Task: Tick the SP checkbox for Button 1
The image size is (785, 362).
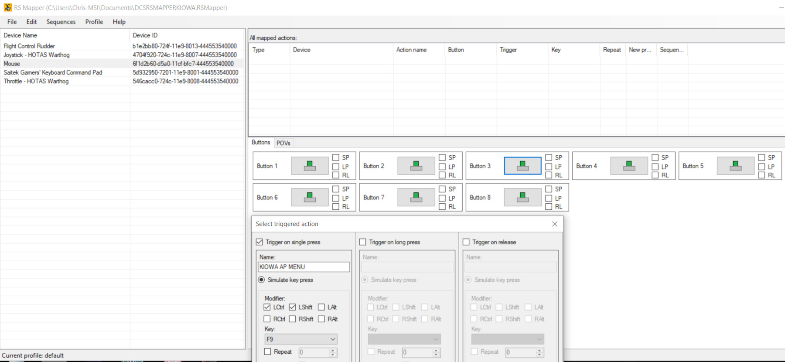Action: pyautogui.click(x=336, y=157)
